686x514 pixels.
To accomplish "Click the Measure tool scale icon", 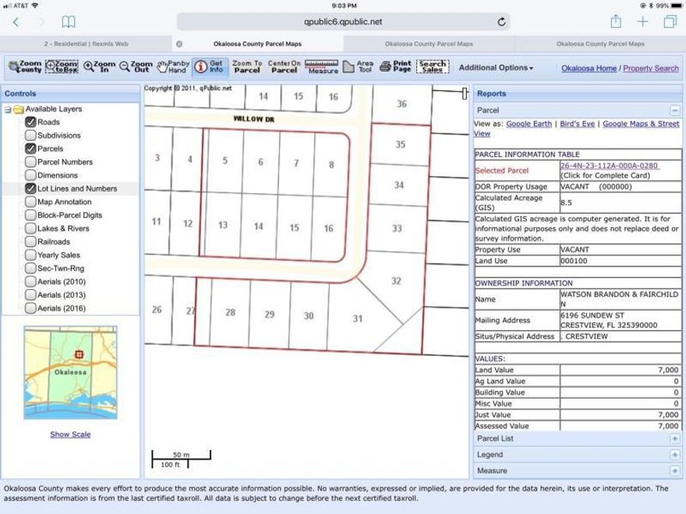I will 320,65.
